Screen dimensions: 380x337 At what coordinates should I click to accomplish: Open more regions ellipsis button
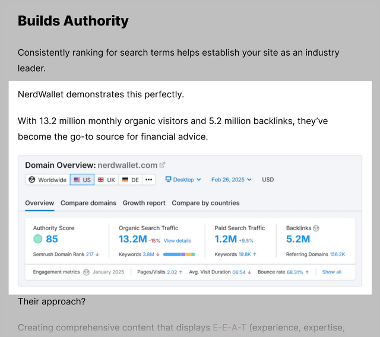coord(148,179)
